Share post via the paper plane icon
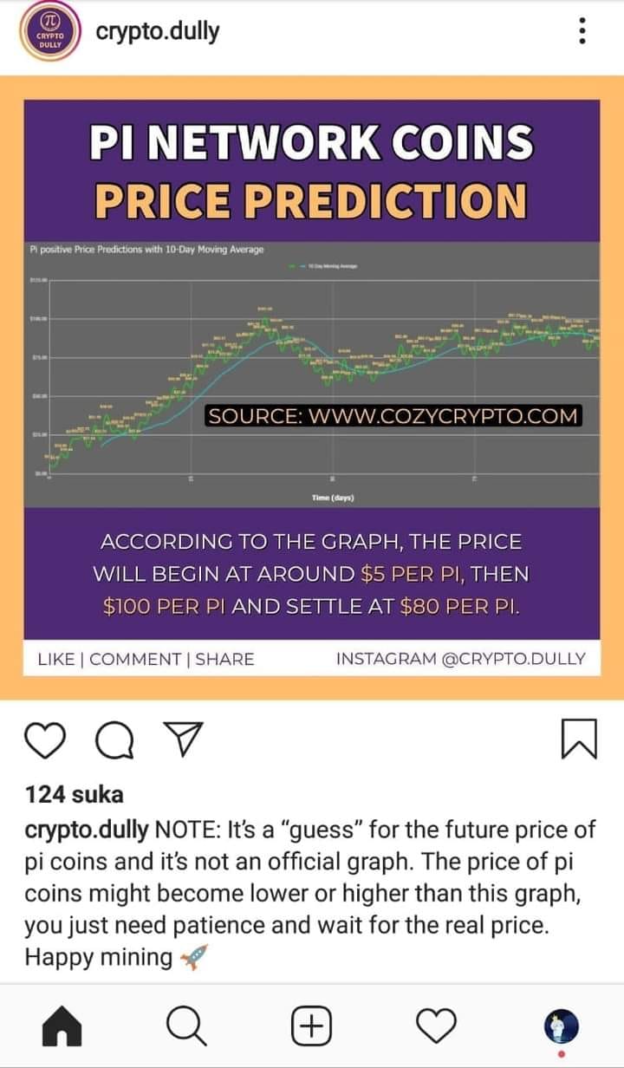This screenshot has height=1068, width=624. [182, 739]
